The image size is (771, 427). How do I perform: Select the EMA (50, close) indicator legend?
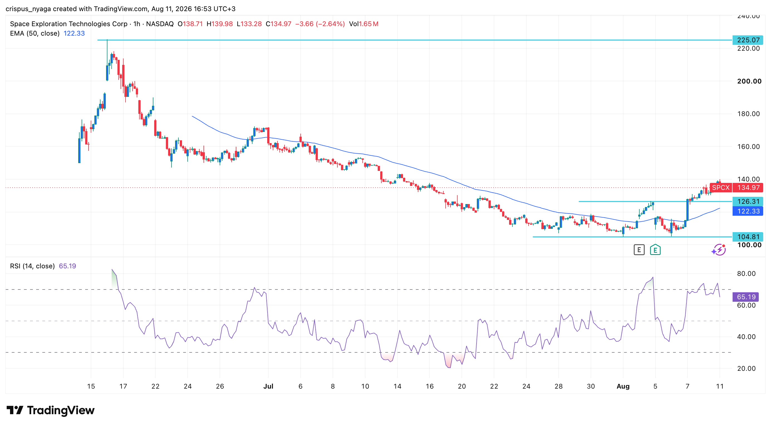tap(35, 33)
